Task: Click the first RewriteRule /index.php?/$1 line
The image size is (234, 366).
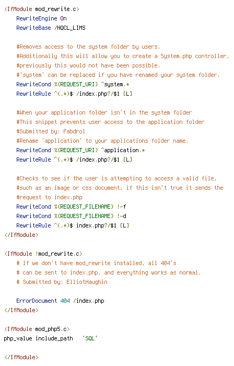Action: click(x=74, y=94)
